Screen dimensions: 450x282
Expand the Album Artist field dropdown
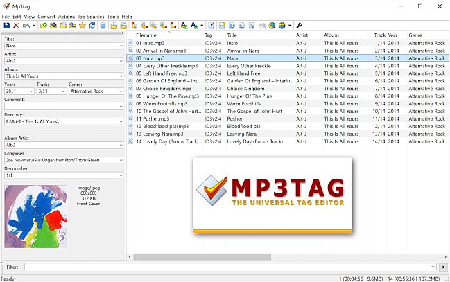tap(121, 146)
